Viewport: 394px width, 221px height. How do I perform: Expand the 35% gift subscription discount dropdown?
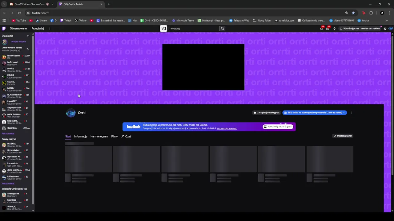[x=344, y=113]
